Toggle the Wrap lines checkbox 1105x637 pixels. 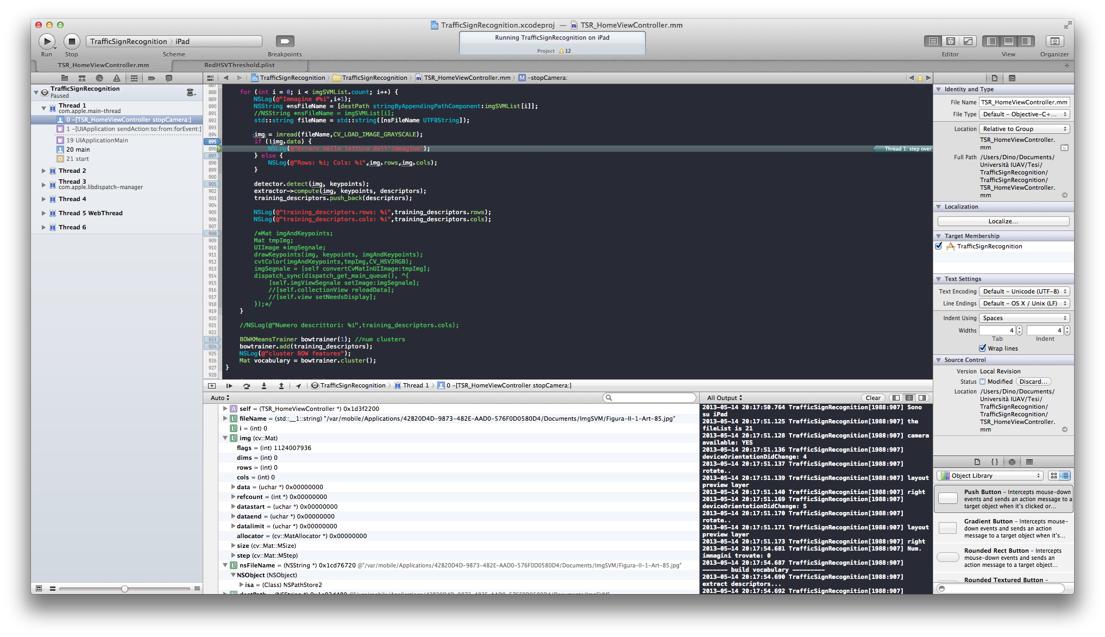click(x=982, y=348)
